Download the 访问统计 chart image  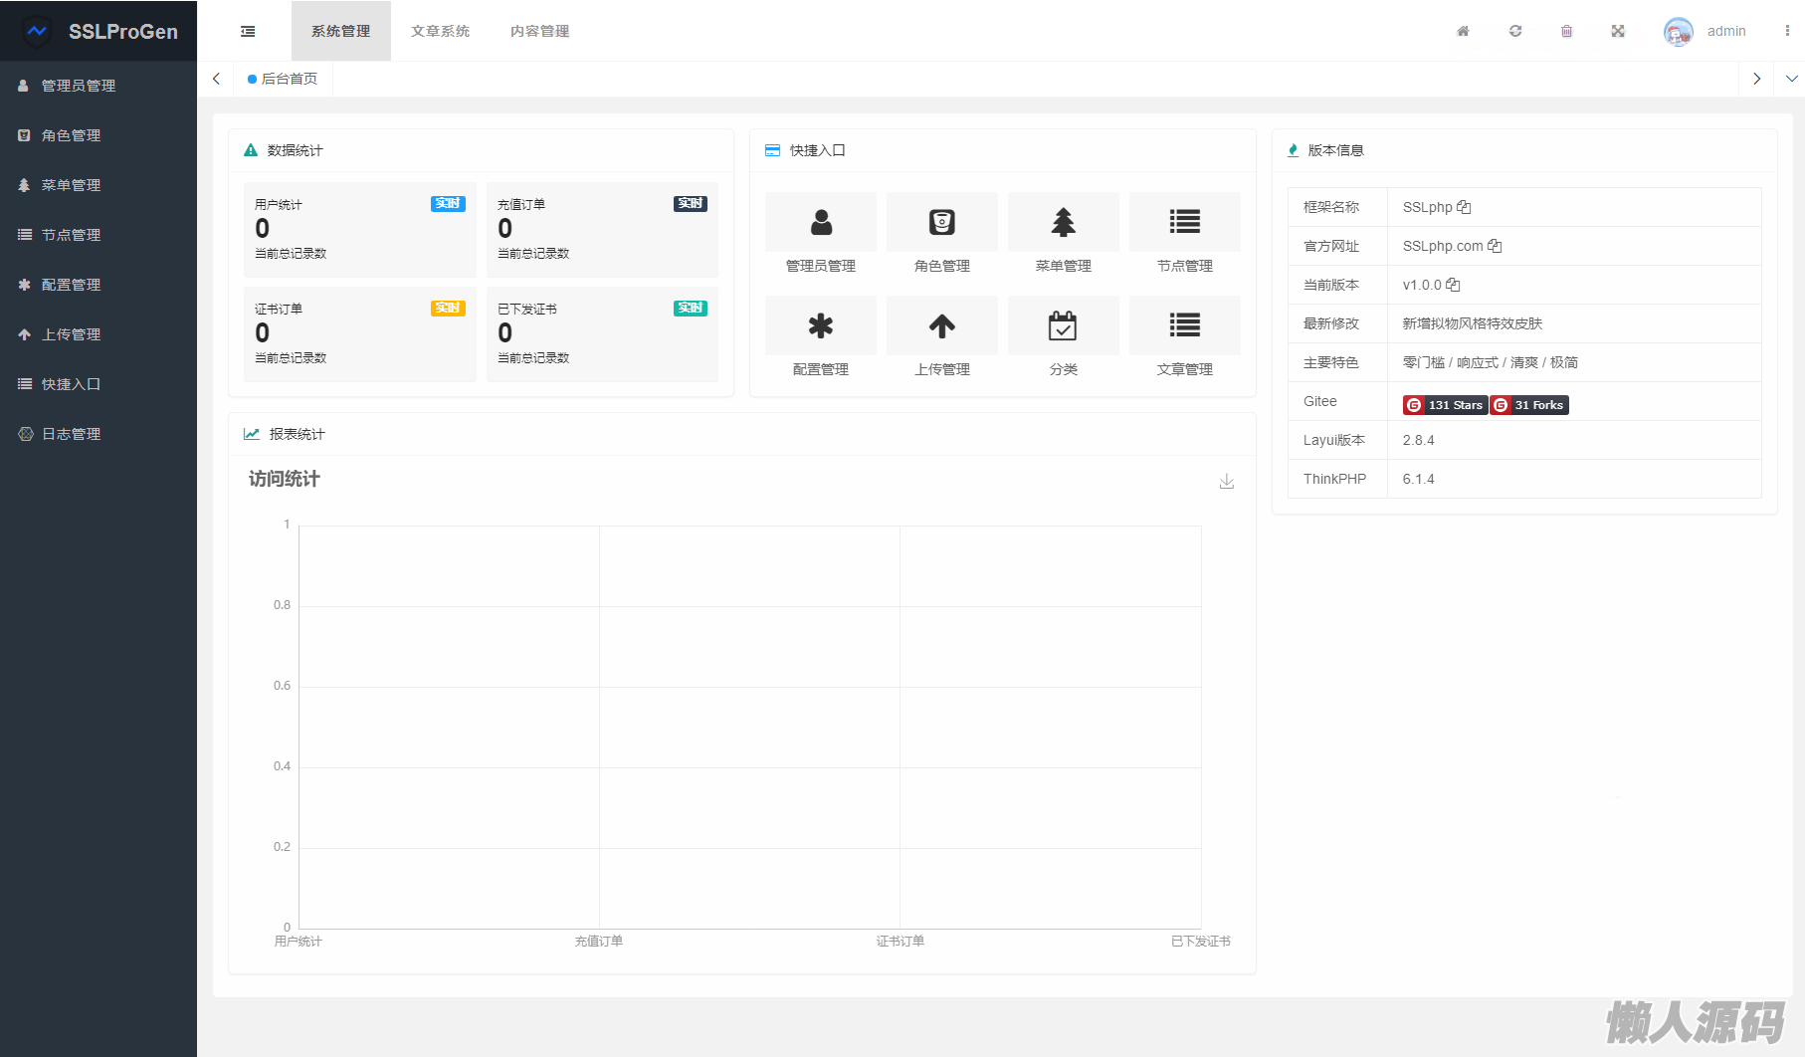click(x=1227, y=482)
